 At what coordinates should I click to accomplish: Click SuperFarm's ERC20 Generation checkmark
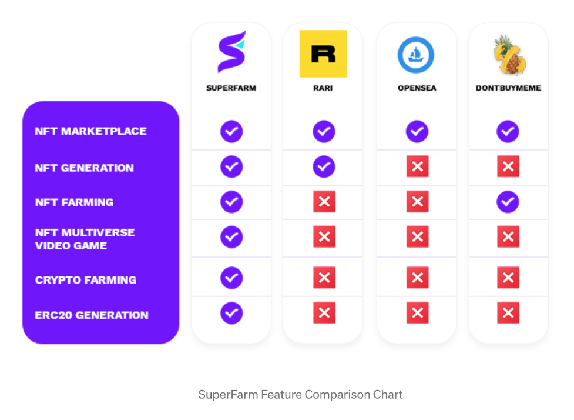pyautogui.click(x=231, y=313)
